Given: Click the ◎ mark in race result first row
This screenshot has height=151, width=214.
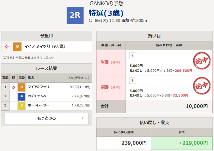Looking at the screenshot, I should pos(13,87).
